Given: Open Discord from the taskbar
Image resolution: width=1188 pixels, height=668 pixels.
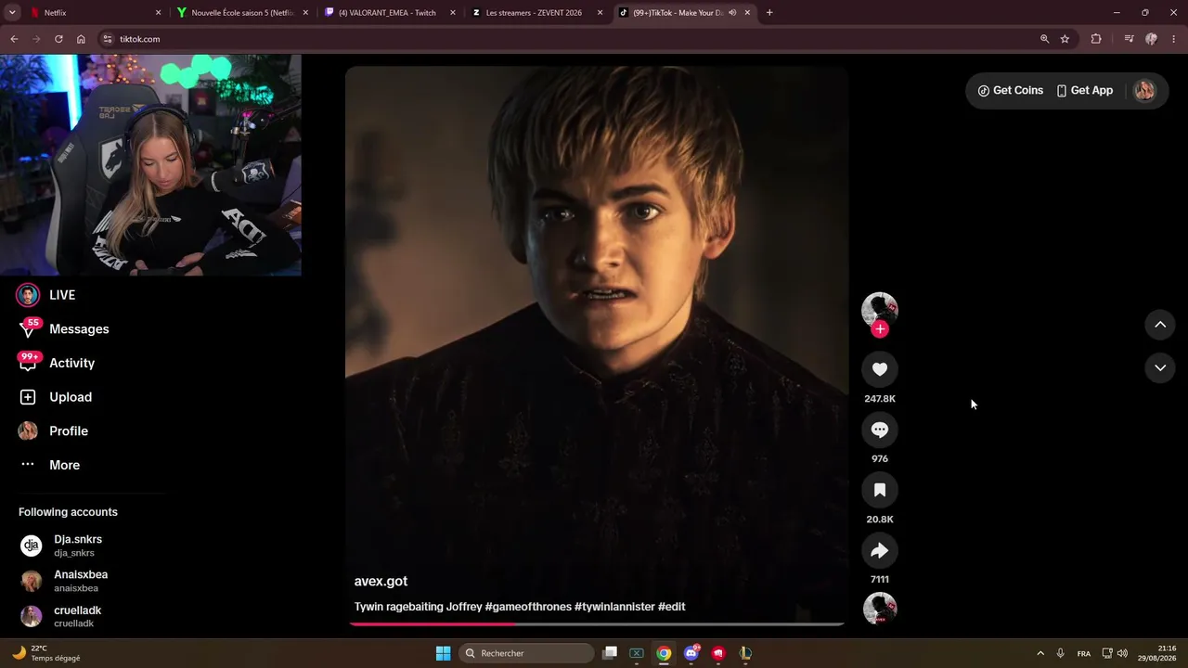Looking at the screenshot, I should point(691,653).
